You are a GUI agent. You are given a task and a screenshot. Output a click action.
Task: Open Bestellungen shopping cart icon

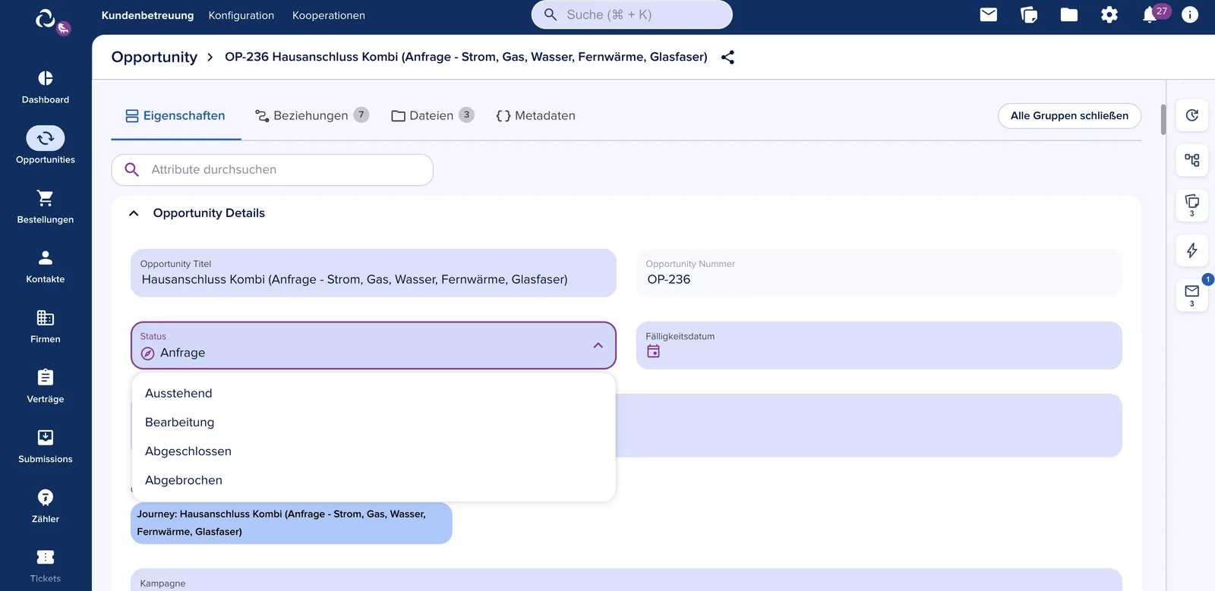tap(46, 198)
